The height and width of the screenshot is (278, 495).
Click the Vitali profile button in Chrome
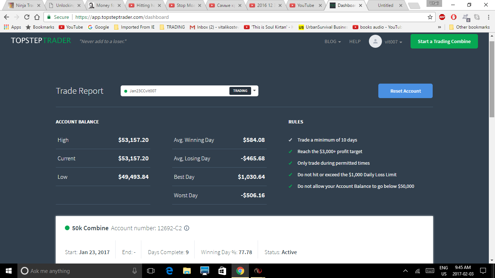[x=434, y=3]
